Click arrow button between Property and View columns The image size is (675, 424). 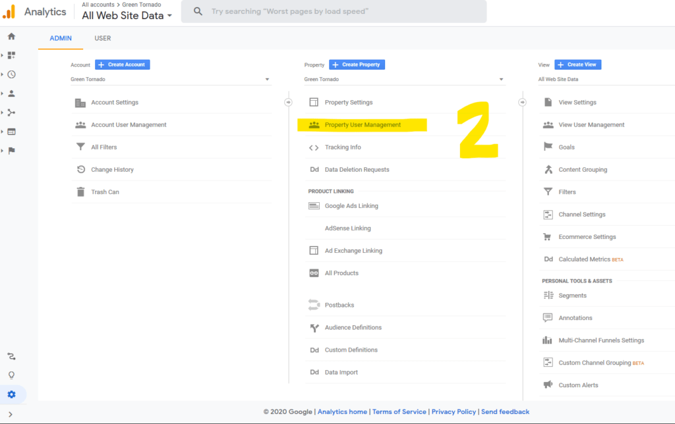[522, 102]
